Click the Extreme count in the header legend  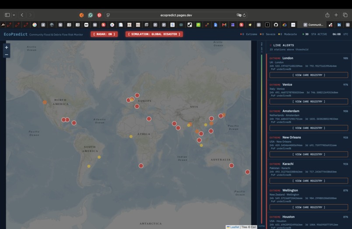click(248, 35)
